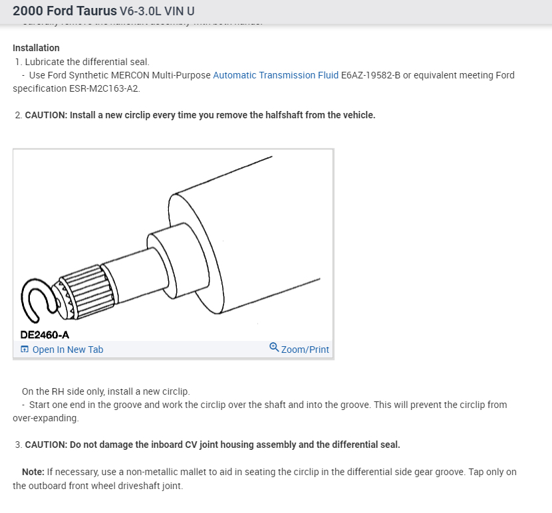The height and width of the screenshot is (513, 552).
Task: Click the Open In New Tab link text
Action: tap(68, 350)
